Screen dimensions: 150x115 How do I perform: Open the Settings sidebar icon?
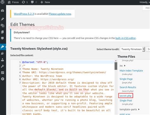point(3,73)
